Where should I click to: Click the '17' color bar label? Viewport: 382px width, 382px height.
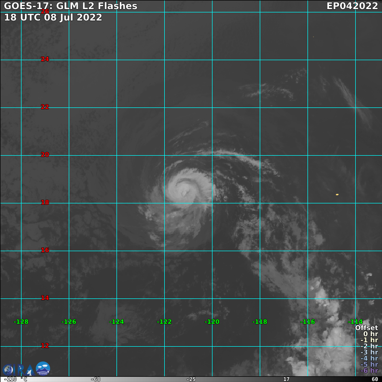pos(286,379)
